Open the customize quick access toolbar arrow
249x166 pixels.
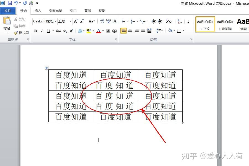point(37,3)
